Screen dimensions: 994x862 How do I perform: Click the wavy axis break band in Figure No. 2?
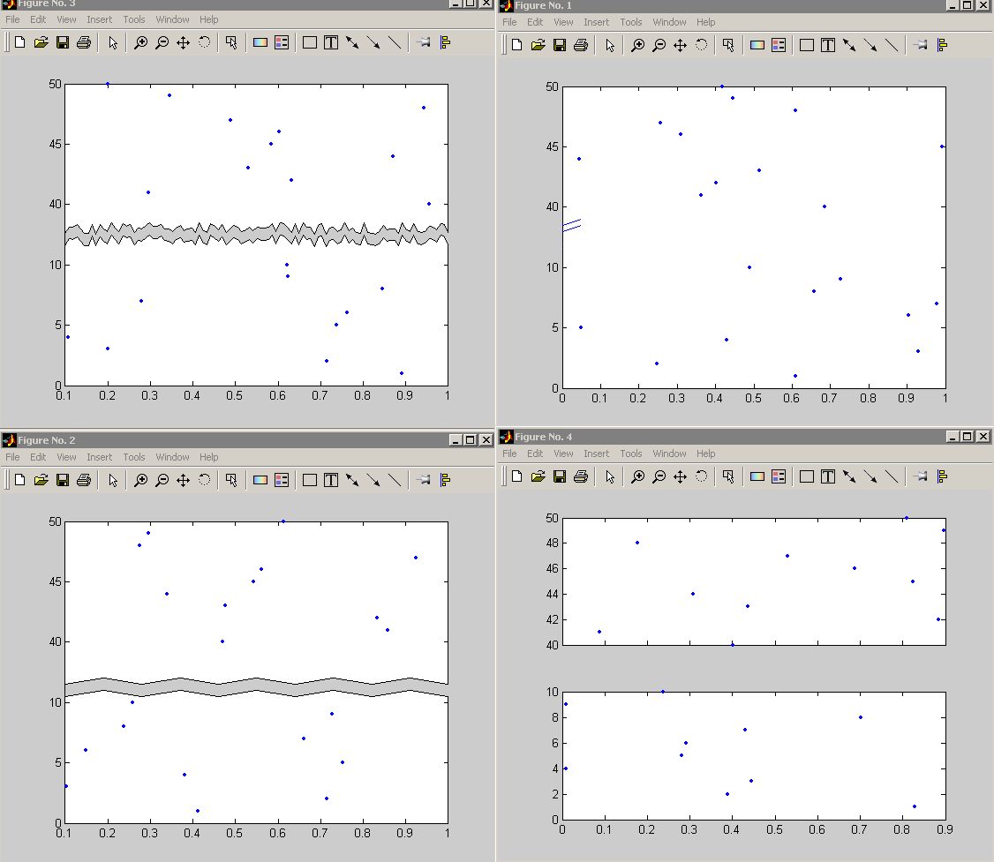coord(256,687)
